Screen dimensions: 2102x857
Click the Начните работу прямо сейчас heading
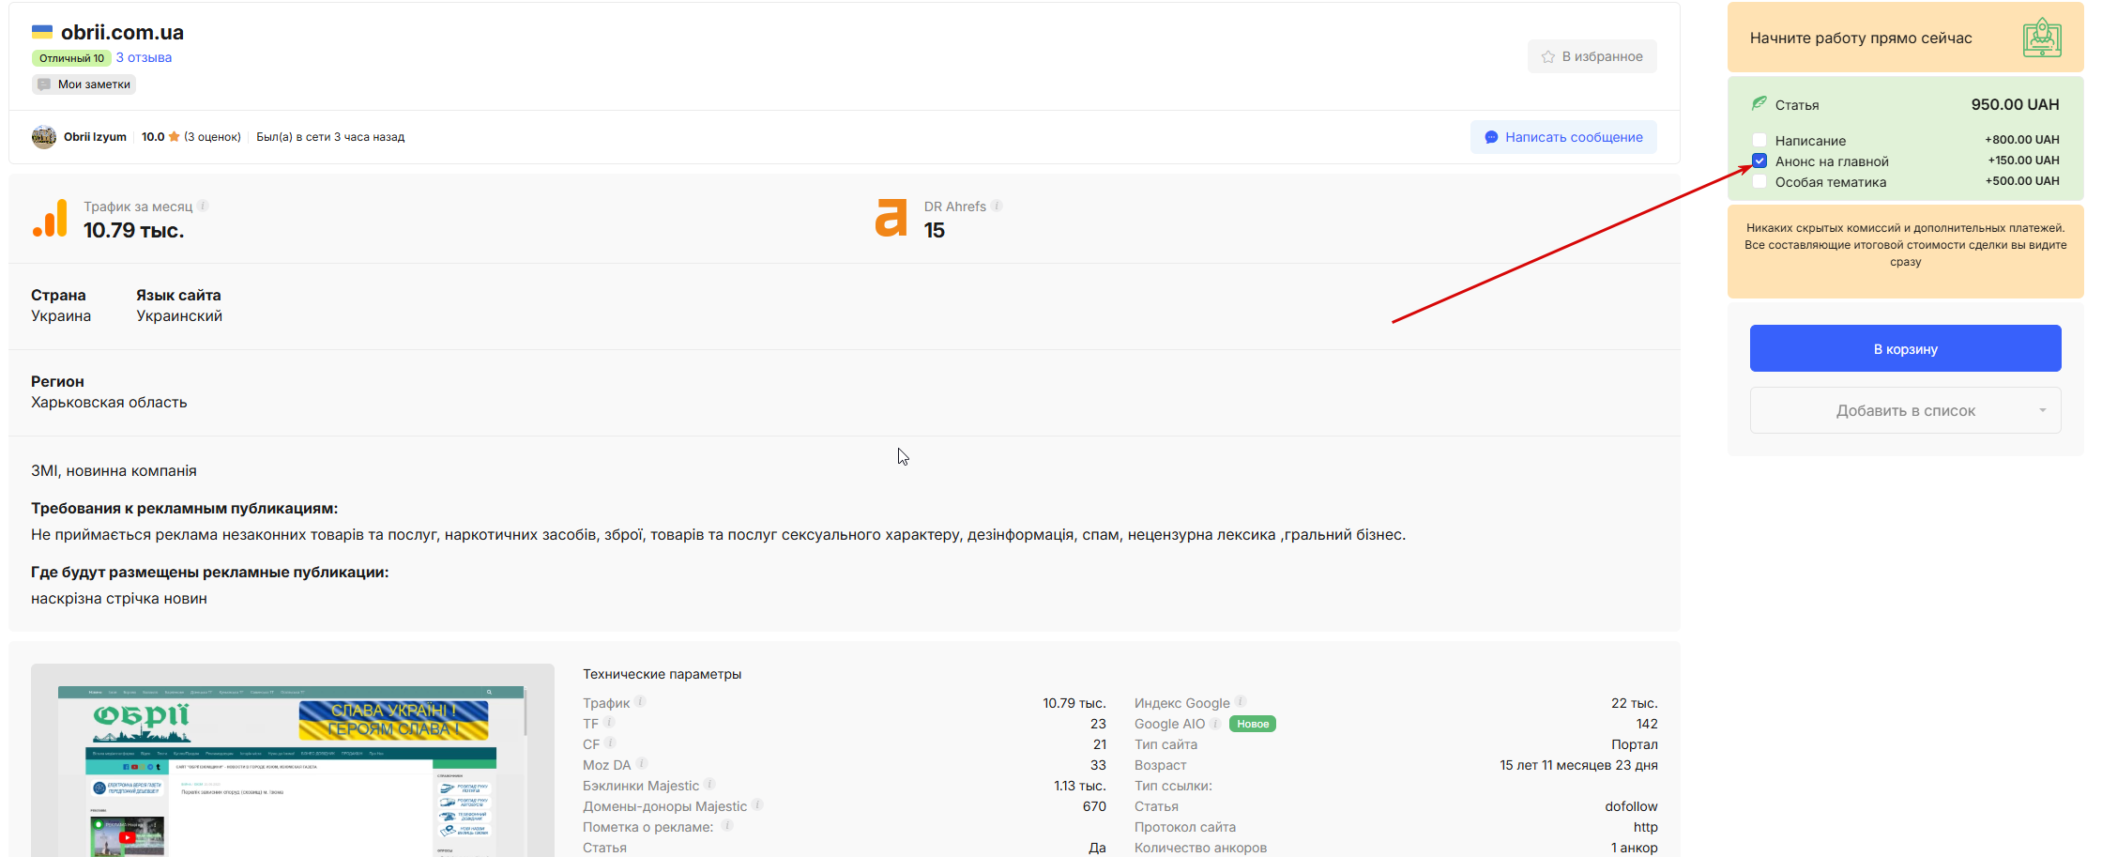point(1861,38)
